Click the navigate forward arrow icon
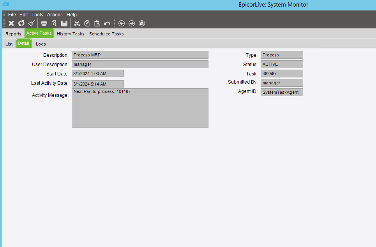The width and height of the screenshot is (376, 247). coord(131,23)
